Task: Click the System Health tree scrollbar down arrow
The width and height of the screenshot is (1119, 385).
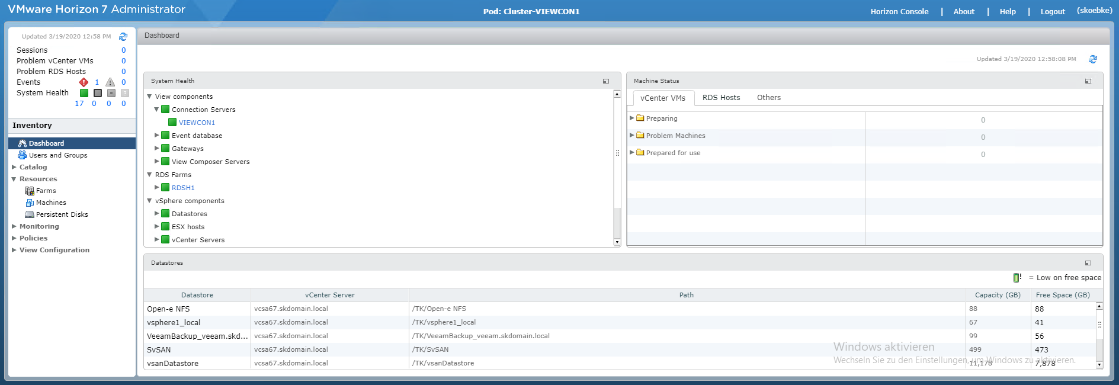Action: (x=617, y=242)
